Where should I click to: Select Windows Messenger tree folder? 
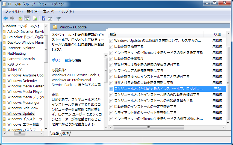(23, 102)
